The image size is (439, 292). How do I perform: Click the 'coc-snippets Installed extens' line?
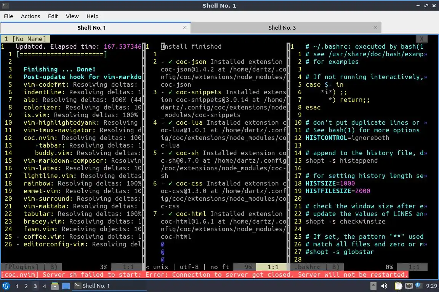click(x=223, y=92)
